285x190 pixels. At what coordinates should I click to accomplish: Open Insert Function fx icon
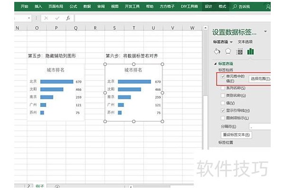68,18
